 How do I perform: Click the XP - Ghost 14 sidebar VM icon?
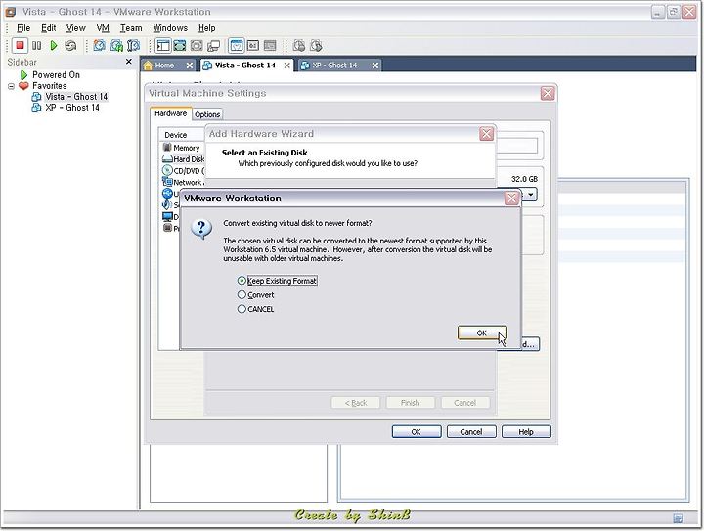click(36, 108)
